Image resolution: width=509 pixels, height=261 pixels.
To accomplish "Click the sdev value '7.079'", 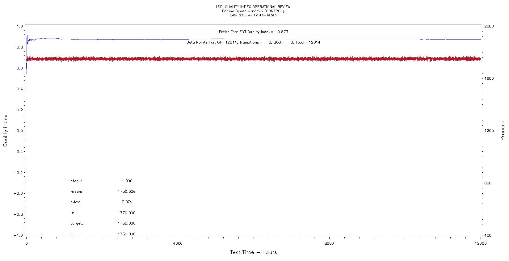I will click(x=127, y=202).
